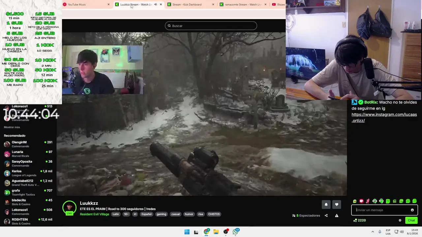Click the humor tag
This screenshot has width=422, height=237.
coord(189,214)
